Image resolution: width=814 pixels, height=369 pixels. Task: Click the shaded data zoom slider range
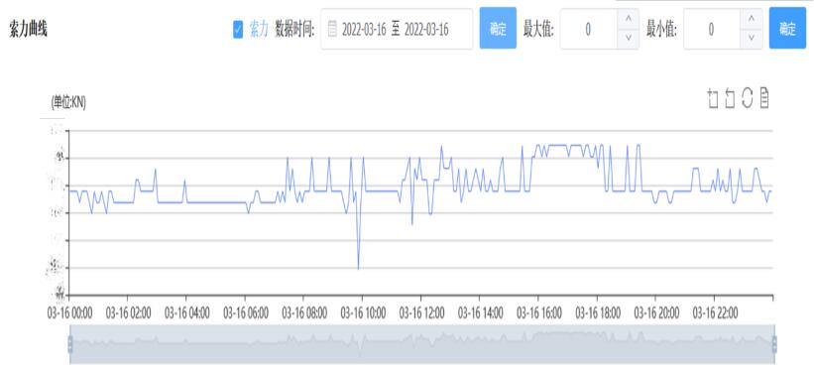click(x=422, y=344)
